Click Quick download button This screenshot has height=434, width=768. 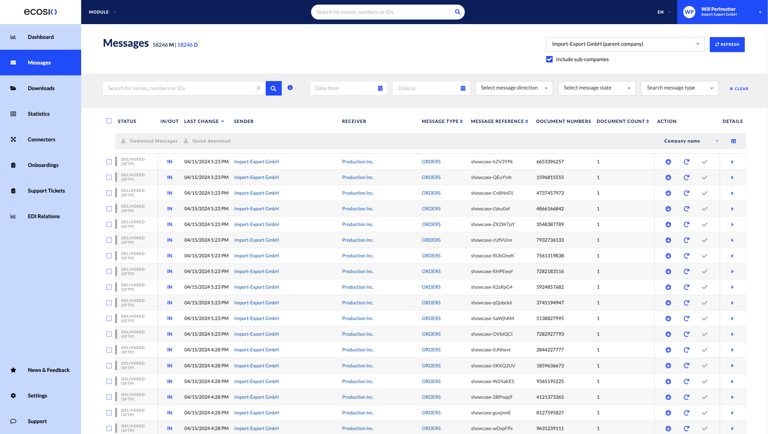pos(207,141)
